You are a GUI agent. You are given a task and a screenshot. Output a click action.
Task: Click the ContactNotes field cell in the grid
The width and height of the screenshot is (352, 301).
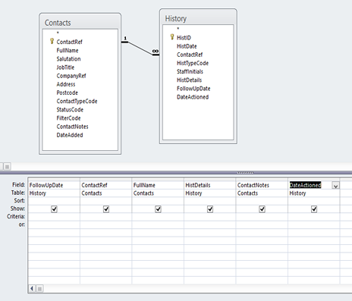[x=262, y=185]
